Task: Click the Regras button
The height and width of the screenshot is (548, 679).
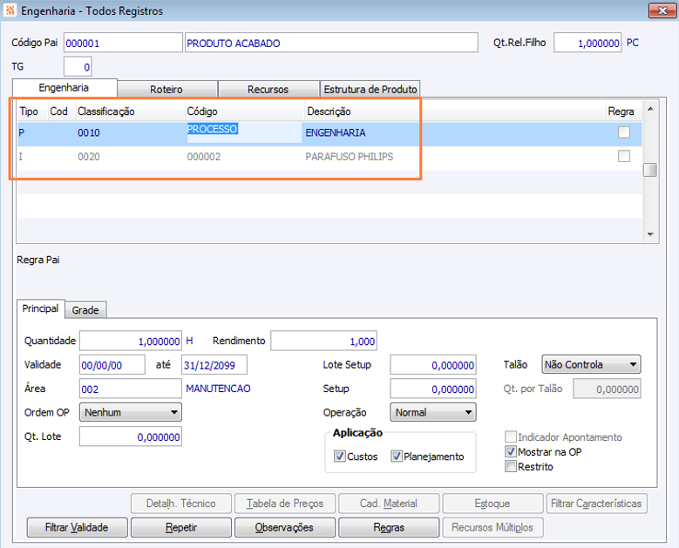Action: [389, 527]
